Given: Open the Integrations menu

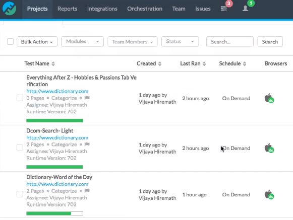Looking at the screenshot, I should pyautogui.click(x=102, y=9).
